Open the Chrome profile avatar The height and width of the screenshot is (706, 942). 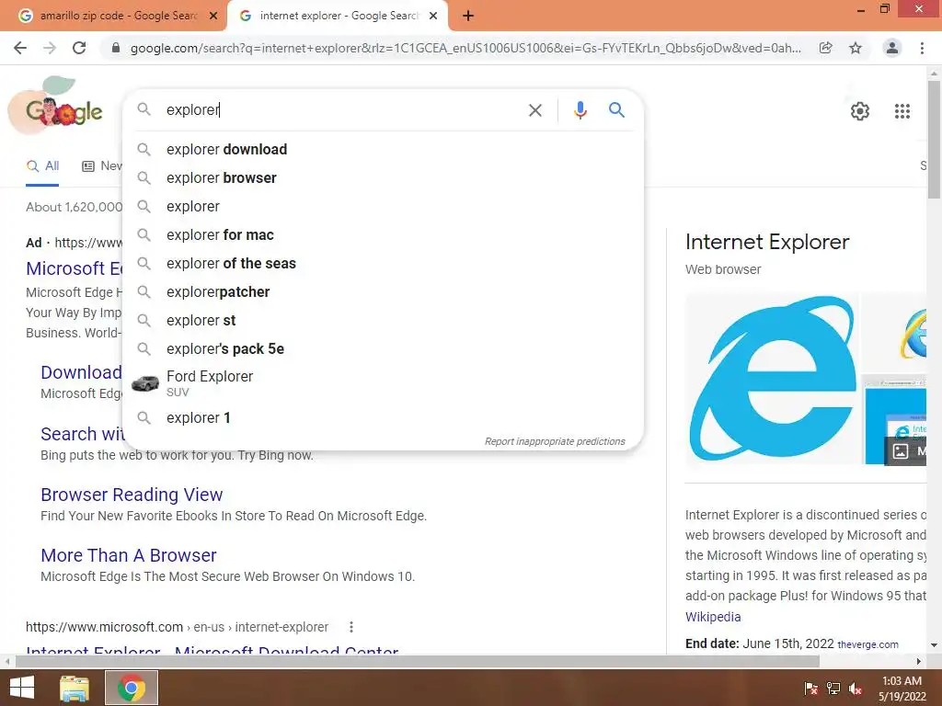[892, 48]
